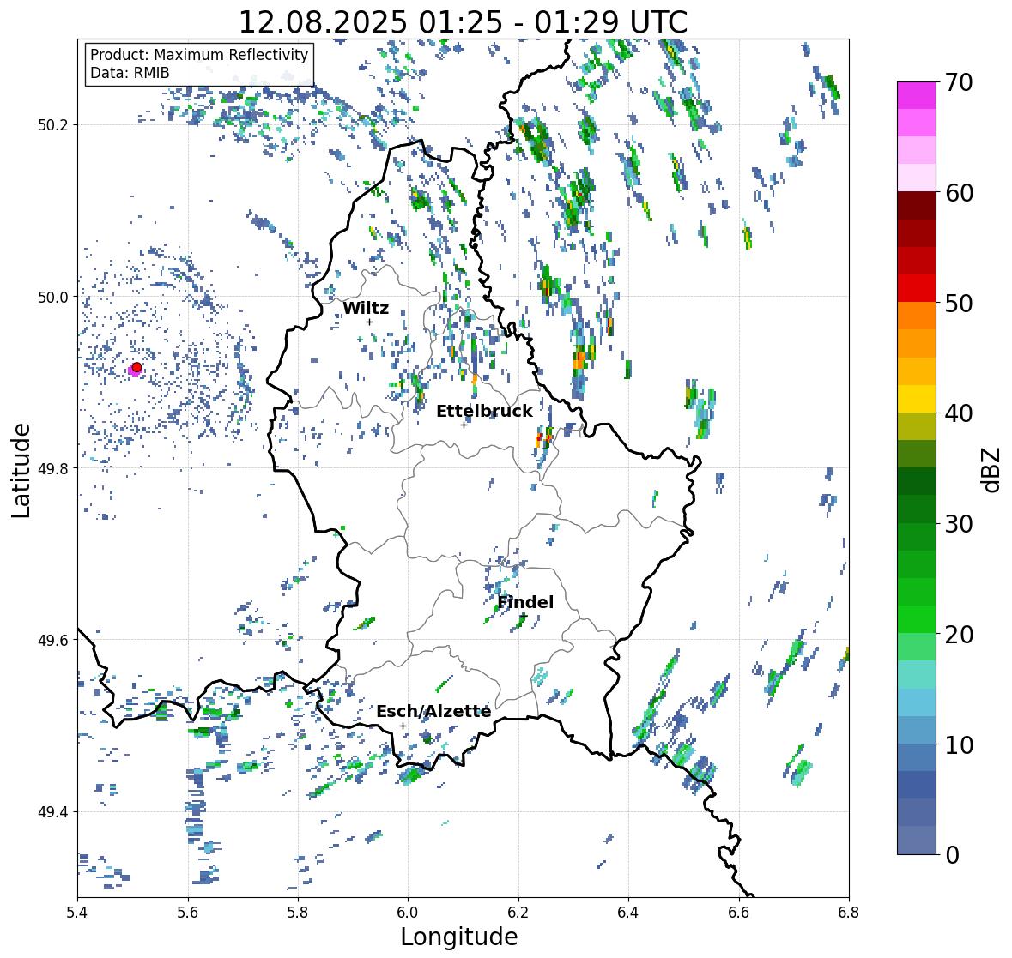Image resolution: width=1012 pixels, height=958 pixels.
Task: Click the red 50 dBZ colorbar segment
Action: coord(917,288)
